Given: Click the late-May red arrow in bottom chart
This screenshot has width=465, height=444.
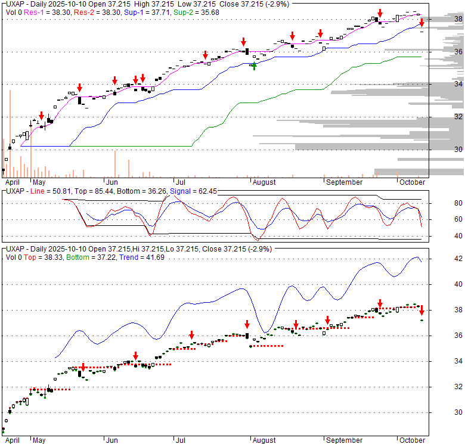Looking at the screenshot, I should point(83,368).
